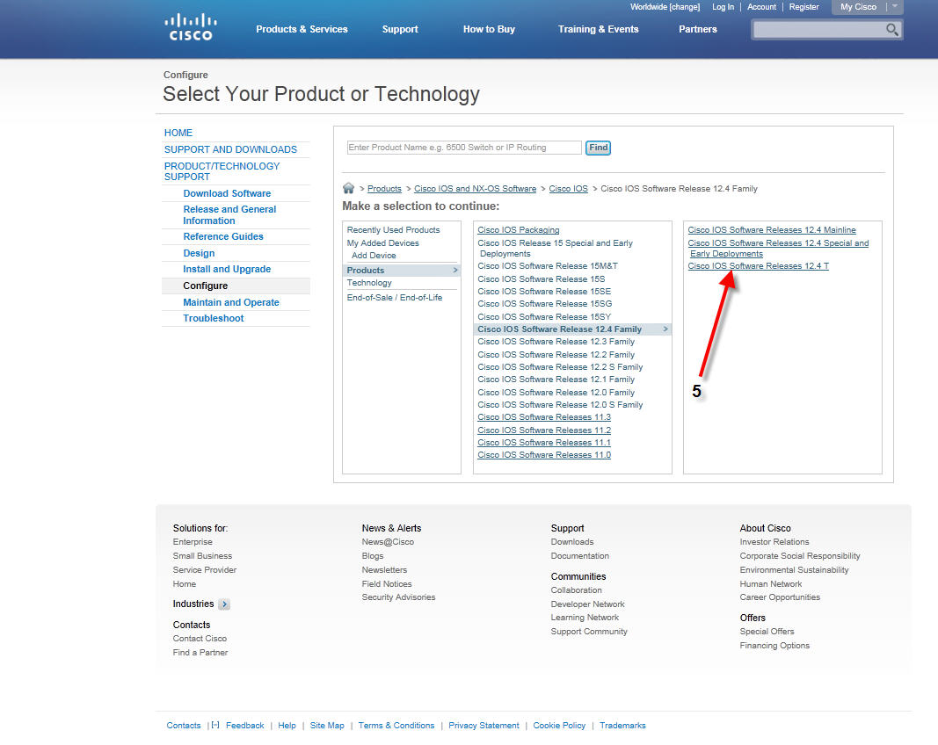Open Trademarks link
938x745 pixels.
(622, 726)
